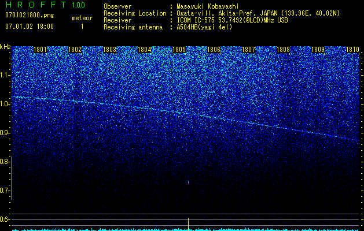Click the ICOM IC-575 53.7492 MHz text
This screenshot has width=364, height=231.
coord(232,20)
